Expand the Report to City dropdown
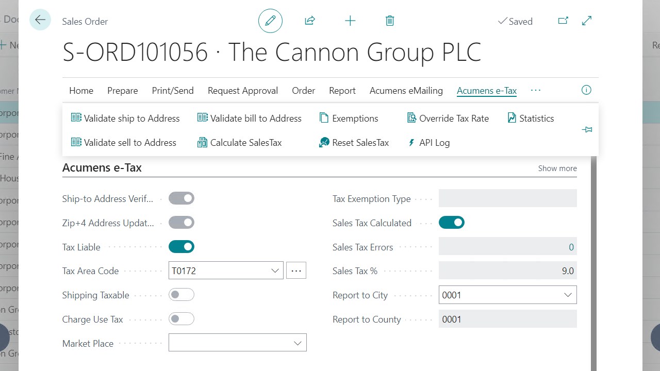 [x=568, y=295]
